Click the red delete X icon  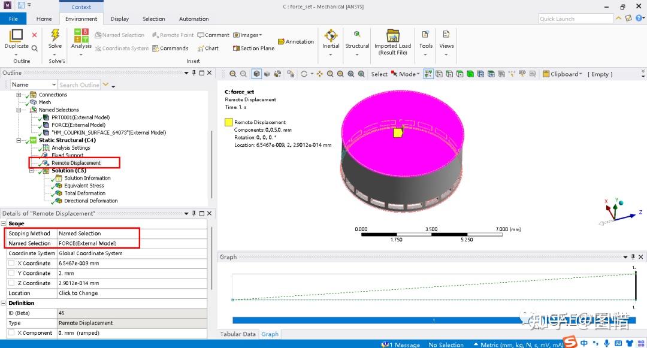pos(34,35)
